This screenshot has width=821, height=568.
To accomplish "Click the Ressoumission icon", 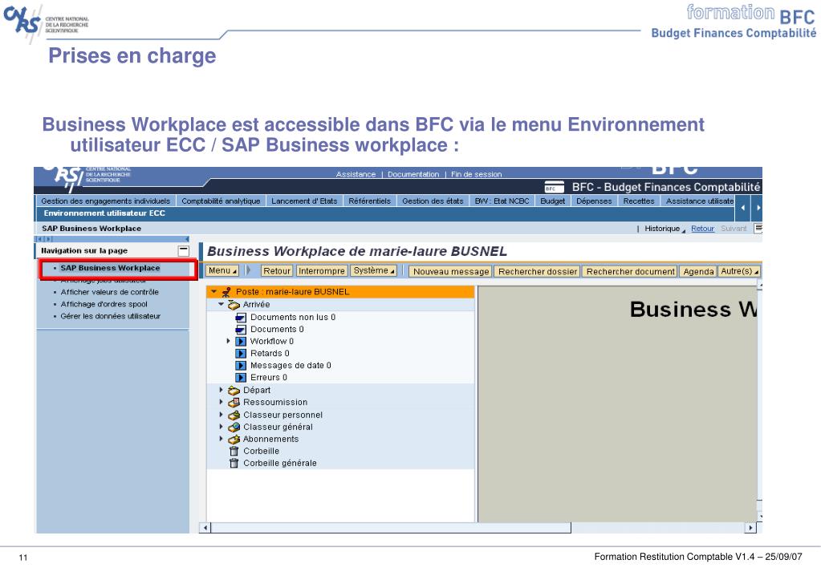I will click(x=234, y=403).
